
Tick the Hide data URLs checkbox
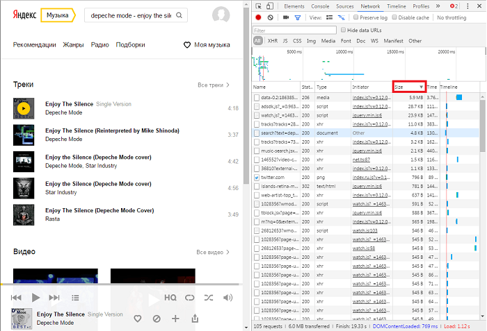343,30
